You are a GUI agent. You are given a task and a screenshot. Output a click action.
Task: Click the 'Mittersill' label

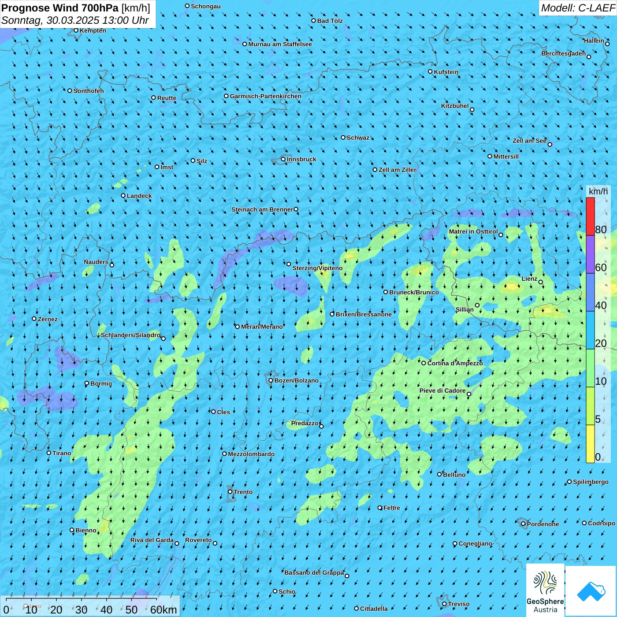(x=506, y=156)
